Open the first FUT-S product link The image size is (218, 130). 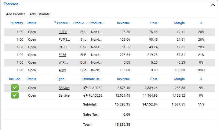click(x=63, y=32)
